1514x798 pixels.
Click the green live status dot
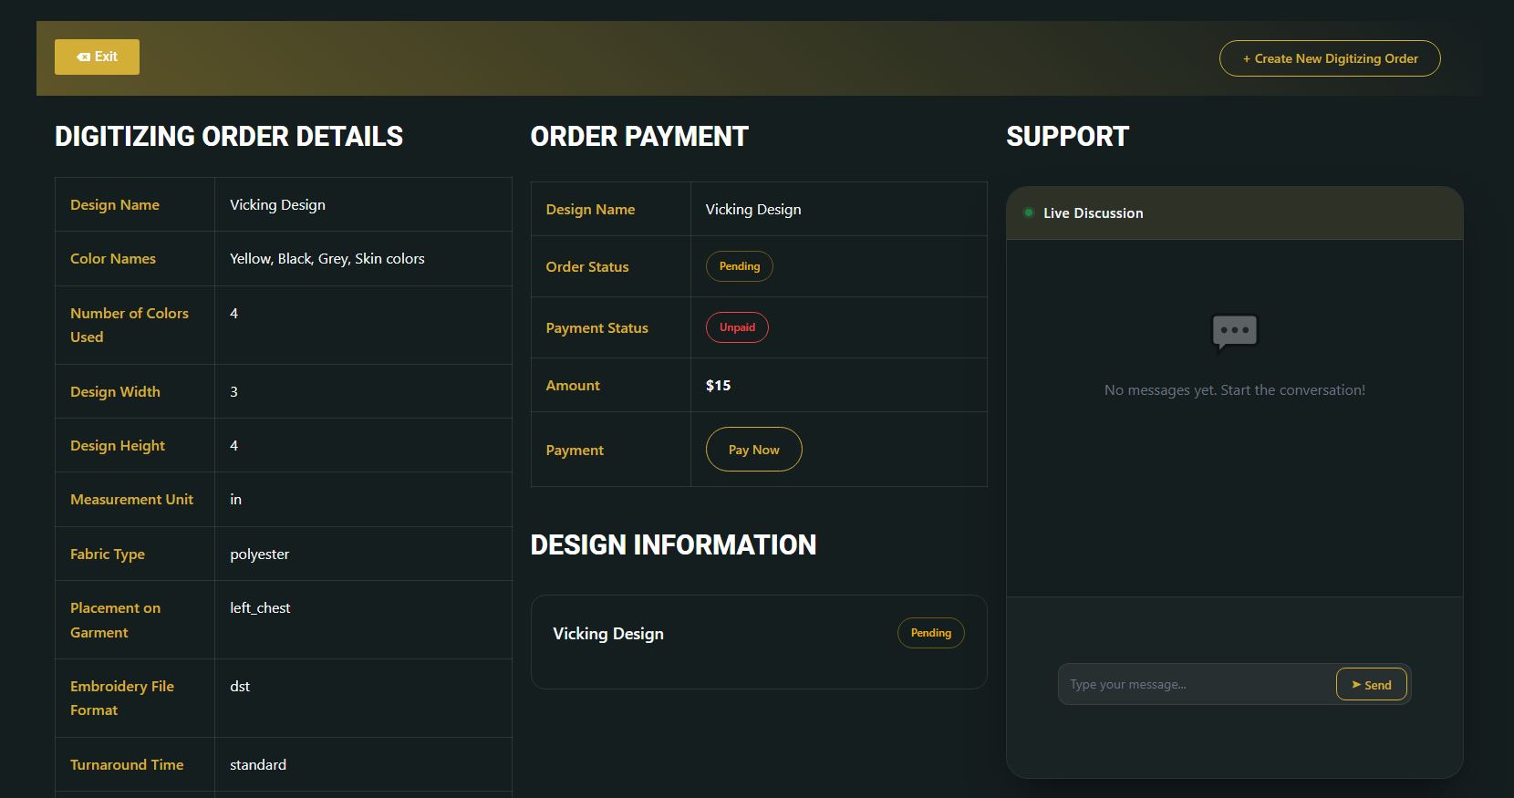pyautogui.click(x=1029, y=212)
